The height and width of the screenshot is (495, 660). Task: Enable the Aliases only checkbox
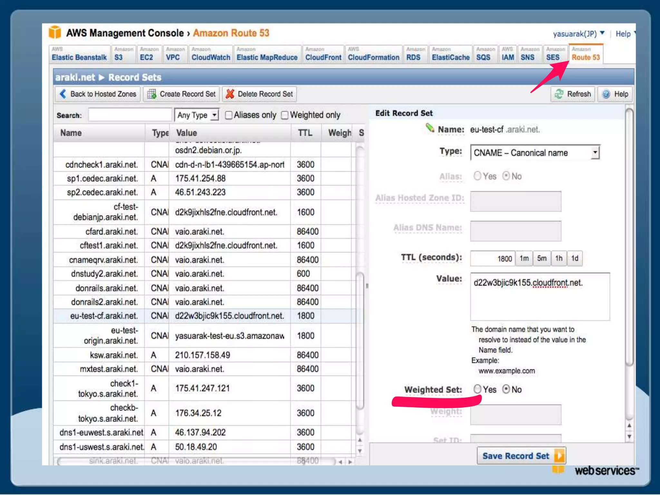point(228,115)
